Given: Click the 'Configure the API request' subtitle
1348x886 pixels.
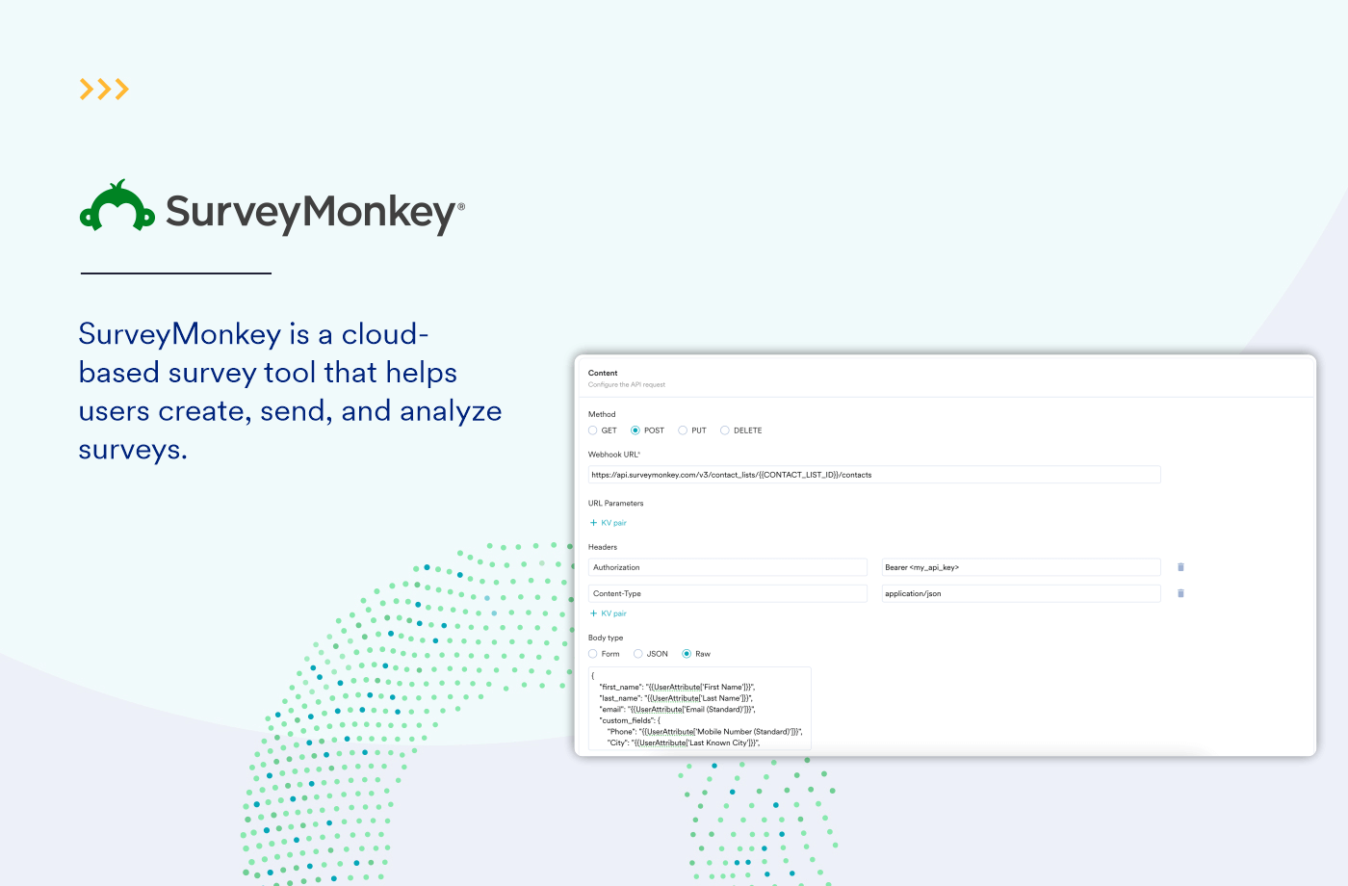Looking at the screenshot, I should click(x=627, y=384).
